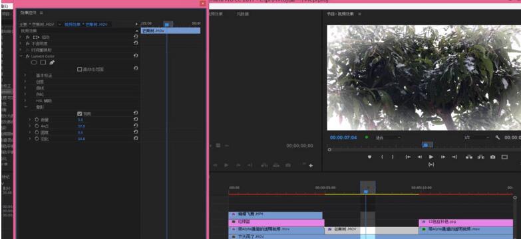Click the Lift button in Program monitor
The width and height of the screenshot is (521, 239).
[x=469, y=157]
